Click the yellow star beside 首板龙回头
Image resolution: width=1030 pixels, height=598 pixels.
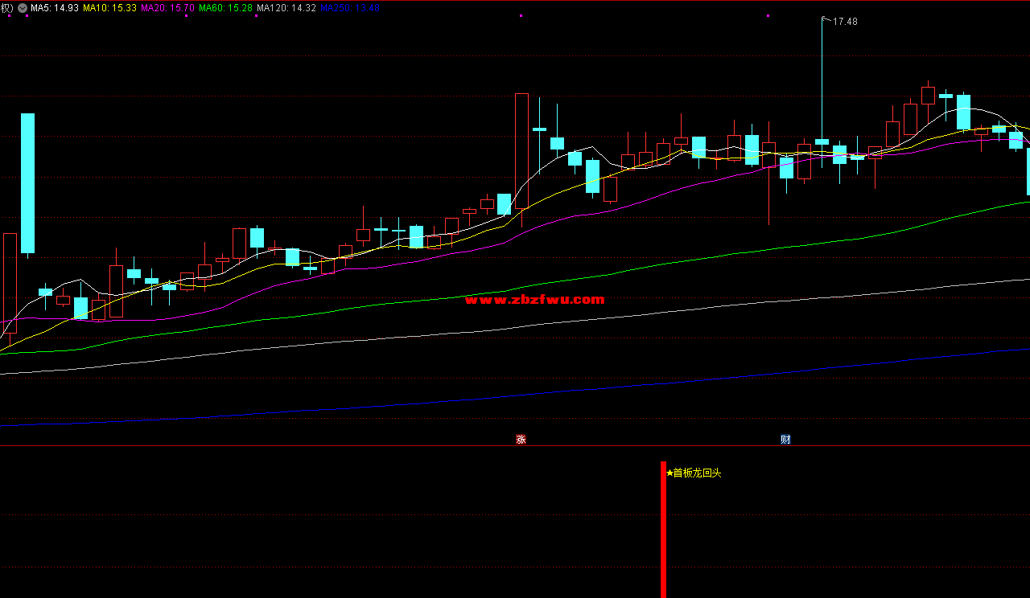669,473
